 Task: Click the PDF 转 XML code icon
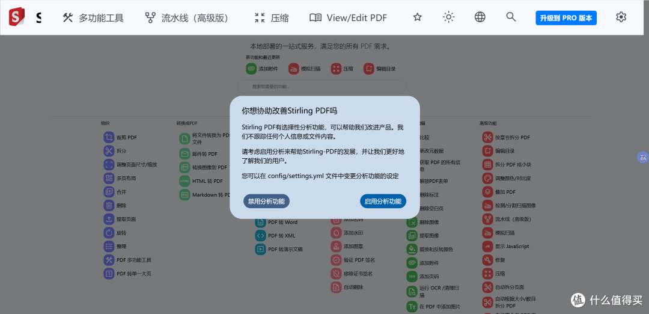[x=260, y=236]
